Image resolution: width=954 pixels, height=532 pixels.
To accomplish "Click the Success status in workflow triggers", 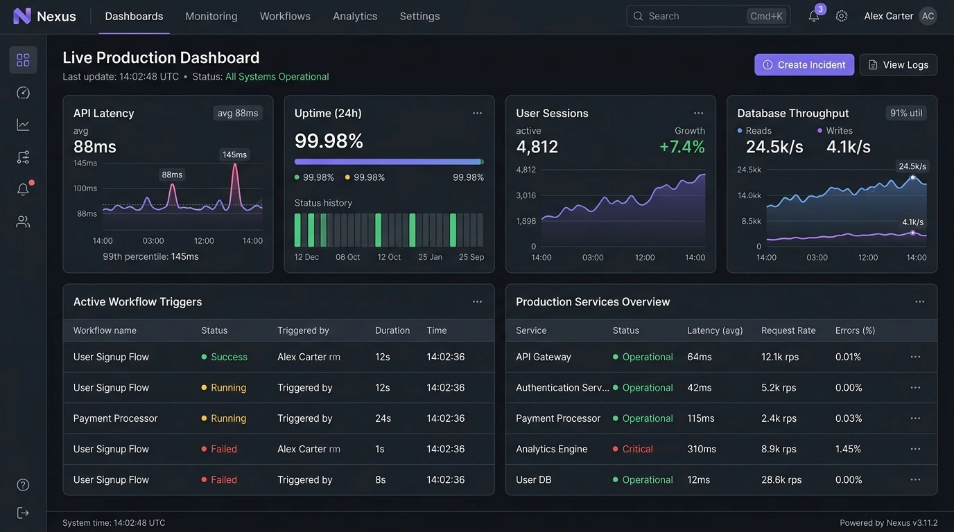I will click(x=224, y=357).
